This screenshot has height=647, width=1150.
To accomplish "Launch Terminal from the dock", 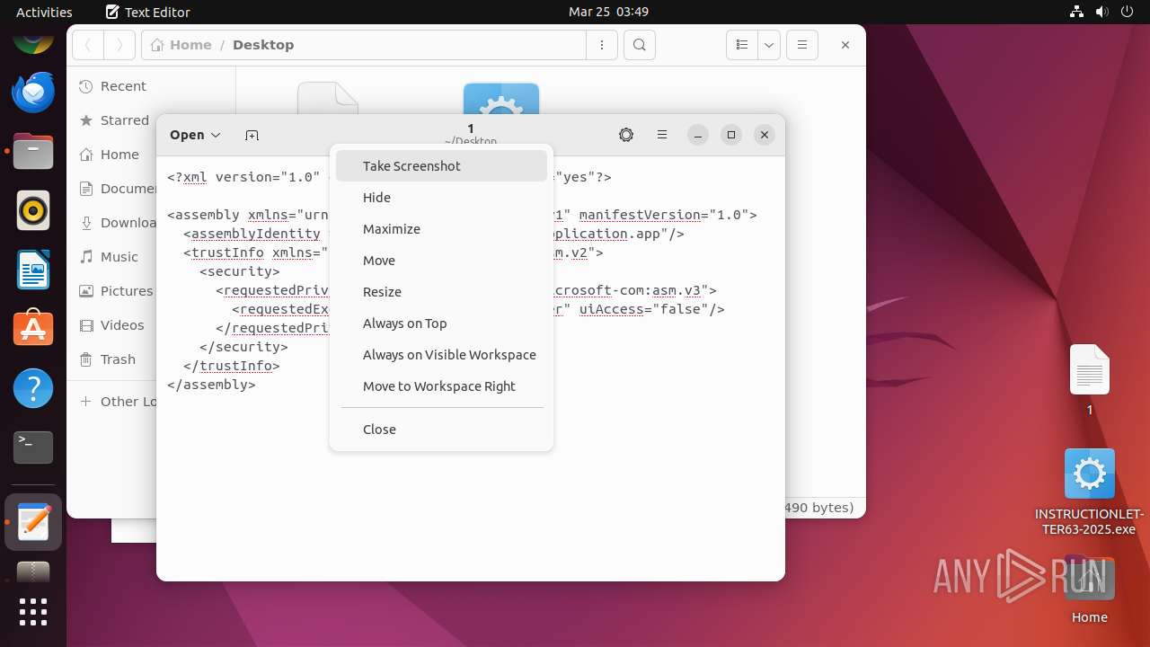I will (33, 448).
